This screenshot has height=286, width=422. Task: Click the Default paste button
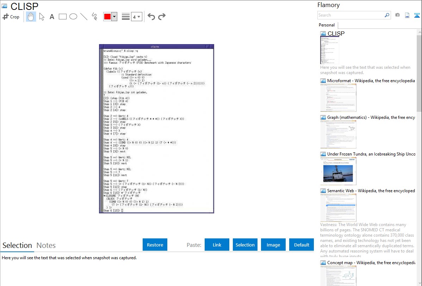(x=302, y=245)
